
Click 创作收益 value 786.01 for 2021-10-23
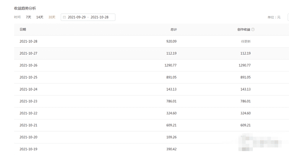coord(245,101)
